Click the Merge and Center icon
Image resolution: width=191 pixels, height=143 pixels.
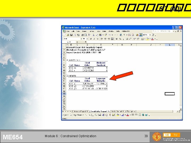pyautogui.click(x=112, y=39)
